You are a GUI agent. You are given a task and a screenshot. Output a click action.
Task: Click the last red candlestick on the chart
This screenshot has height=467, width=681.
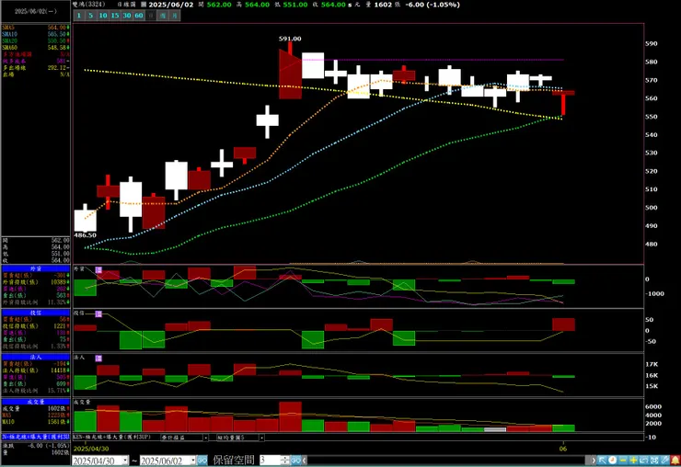[563, 102]
